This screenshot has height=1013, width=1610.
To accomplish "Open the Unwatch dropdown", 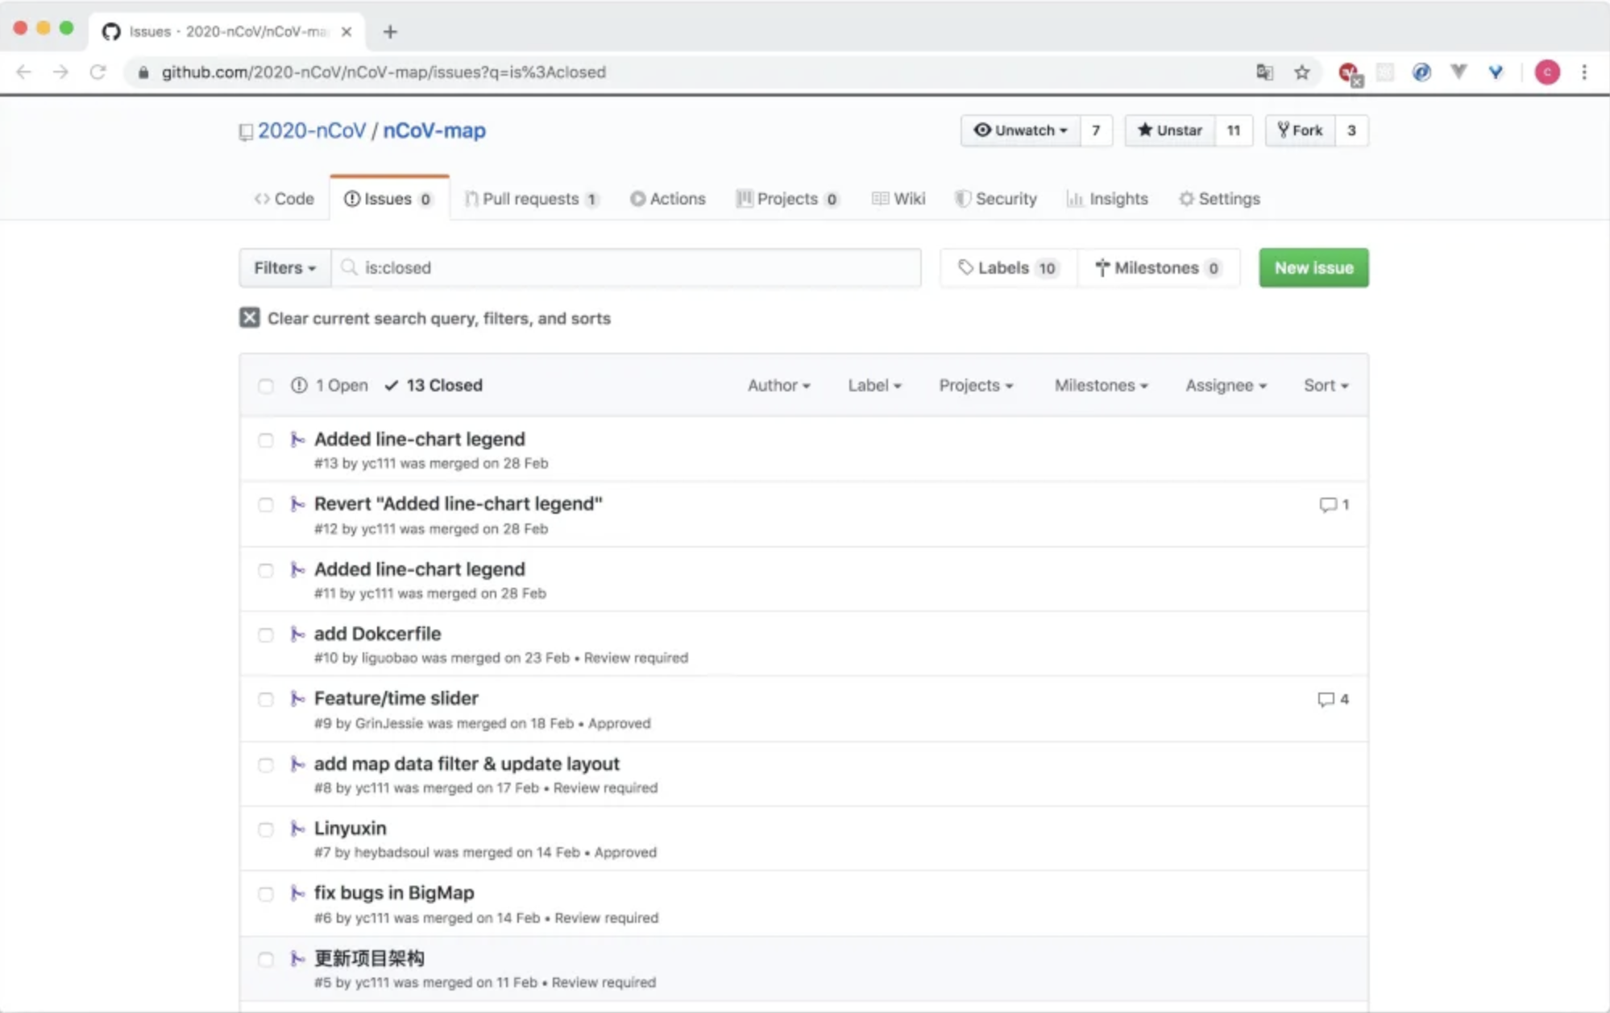I will coord(1020,130).
